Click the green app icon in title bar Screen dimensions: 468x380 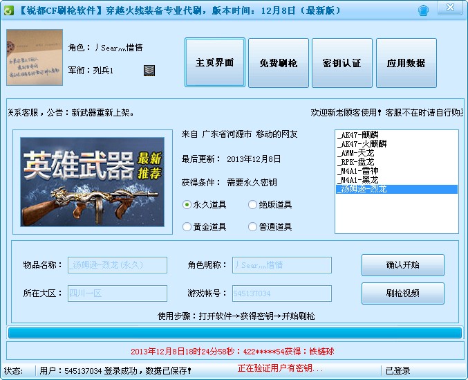point(8,10)
